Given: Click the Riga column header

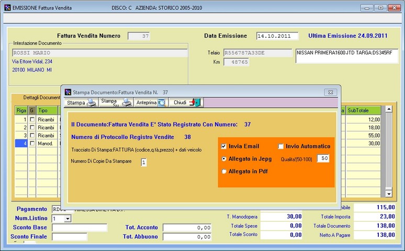Looking at the screenshot, I should [x=21, y=110].
